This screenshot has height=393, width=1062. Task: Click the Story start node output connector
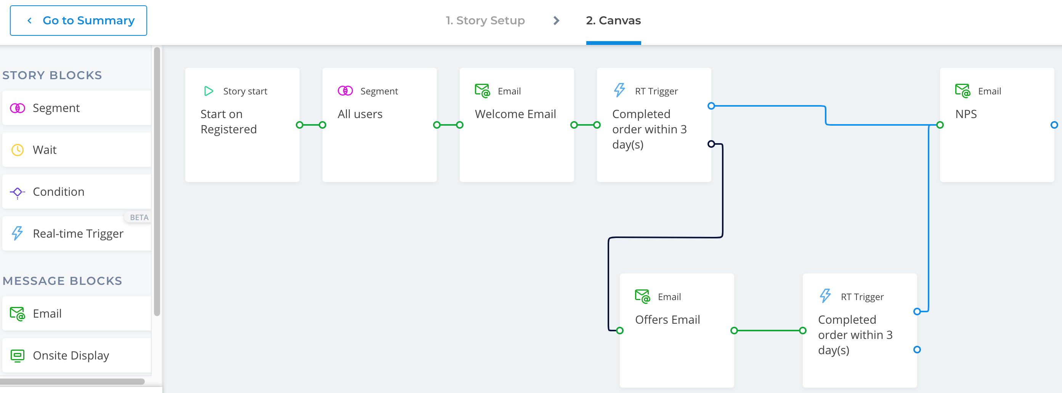click(300, 125)
